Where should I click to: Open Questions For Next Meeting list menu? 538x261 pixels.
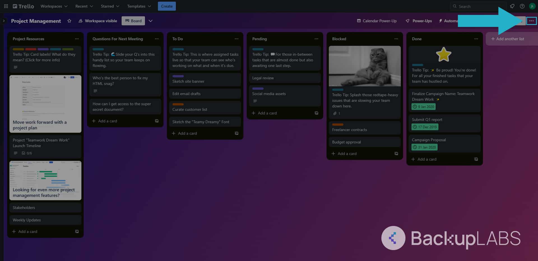point(157,39)
